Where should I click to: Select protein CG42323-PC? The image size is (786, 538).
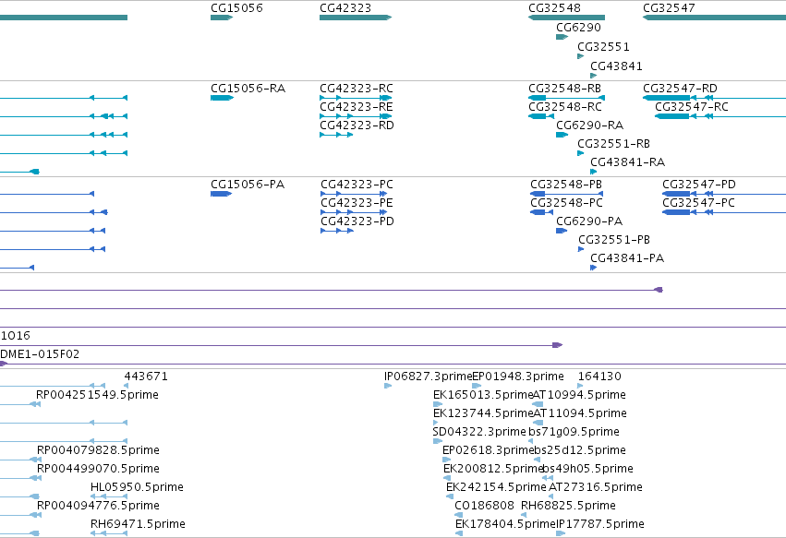[354, 194]
